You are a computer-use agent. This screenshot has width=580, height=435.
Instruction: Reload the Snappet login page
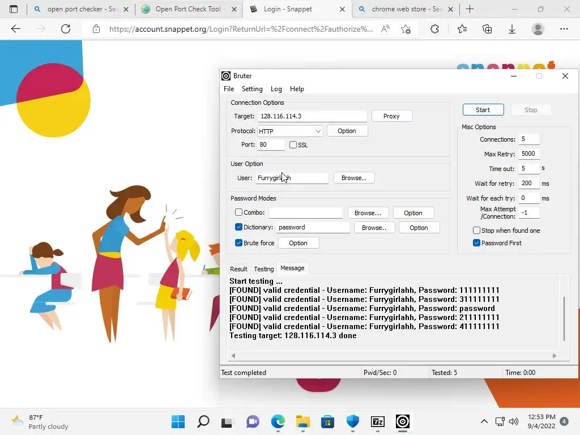pos(66,29)
